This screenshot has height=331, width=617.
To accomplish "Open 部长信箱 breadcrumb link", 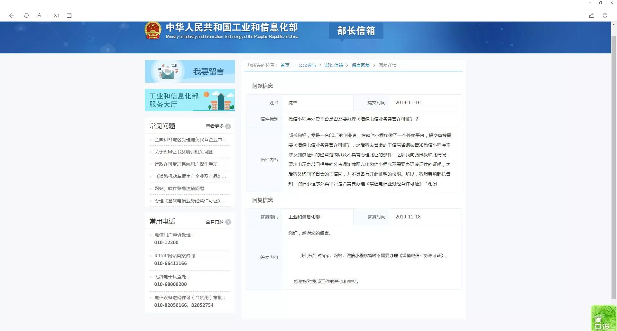I will click(334, 65).
